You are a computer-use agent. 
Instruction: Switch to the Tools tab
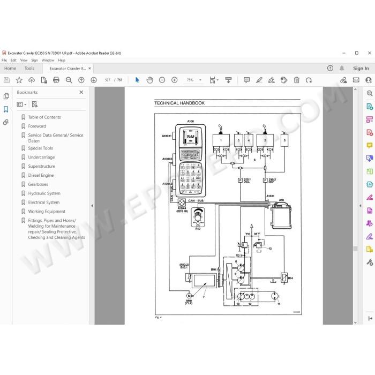pyautogui.click(x=29, y=69)
